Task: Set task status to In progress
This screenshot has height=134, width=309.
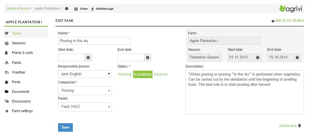Action: 143,74
